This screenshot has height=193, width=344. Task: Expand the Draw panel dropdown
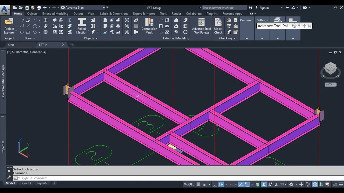tap(30, 38)
